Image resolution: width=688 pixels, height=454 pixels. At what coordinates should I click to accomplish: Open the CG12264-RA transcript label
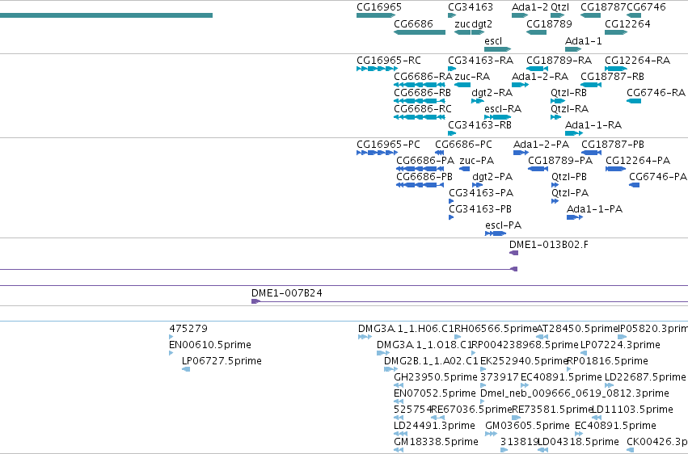pos(637,61)
